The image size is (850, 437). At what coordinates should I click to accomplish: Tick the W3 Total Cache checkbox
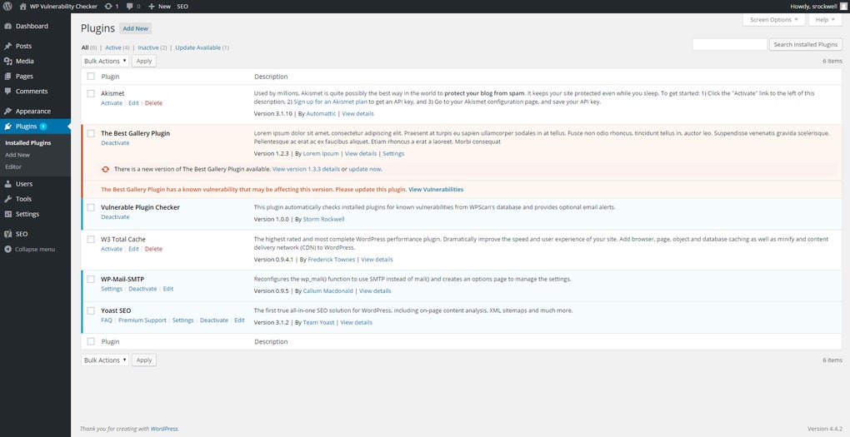pos(91,239)
